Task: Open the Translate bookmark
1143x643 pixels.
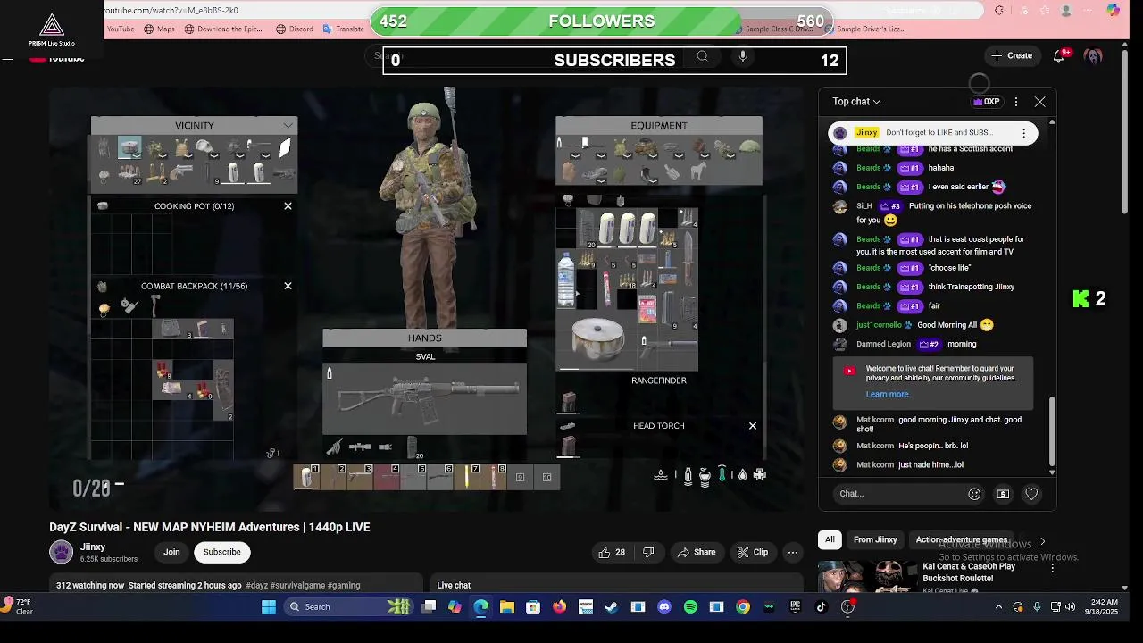Action: (343, 29)
